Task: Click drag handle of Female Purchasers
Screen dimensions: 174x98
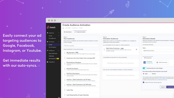Action: point(65,69)
